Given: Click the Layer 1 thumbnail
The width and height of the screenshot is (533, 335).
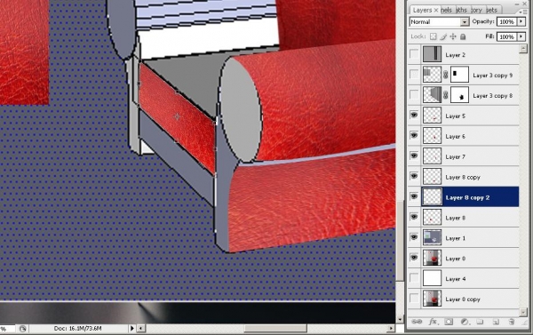Looking at the screenshot, I should [x=432, y=237].
